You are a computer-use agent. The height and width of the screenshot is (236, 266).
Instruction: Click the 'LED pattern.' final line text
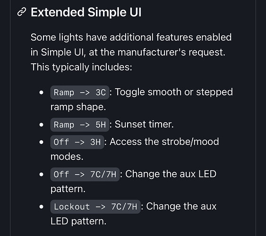78,221
